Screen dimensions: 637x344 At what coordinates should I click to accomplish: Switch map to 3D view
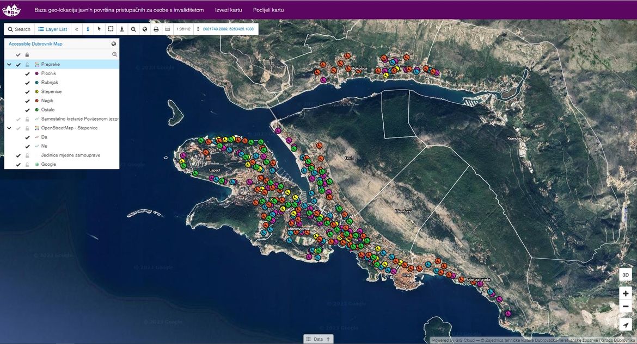[626, 275]
